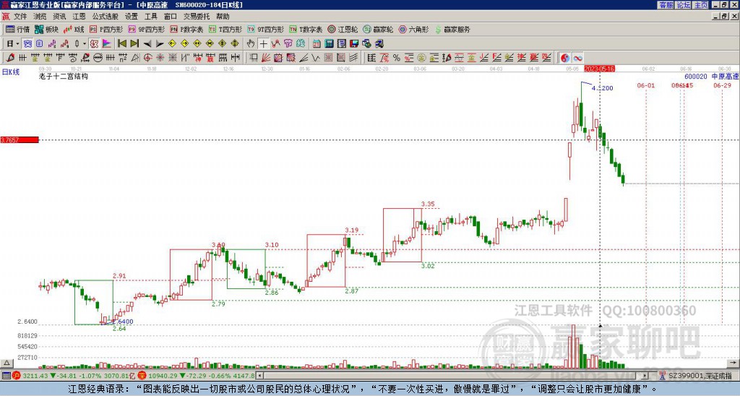Click the infinity symbol icon
This screenshot has width=740, height=396.
tap(577, 58)
